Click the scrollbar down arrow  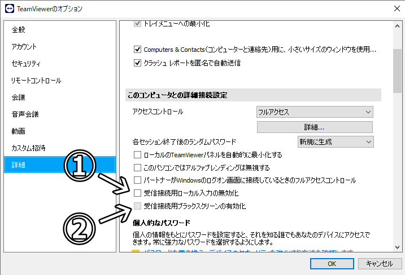[397, 247]
